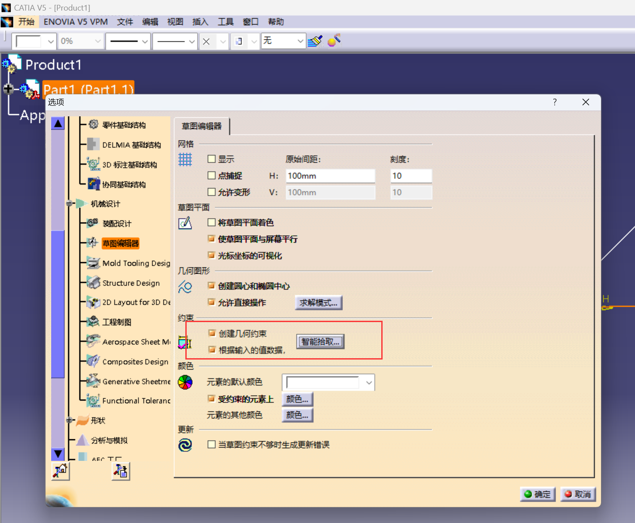Click the Product1 tree icon
This screenshot has width=635, height=523.
[x=11, y=64]
